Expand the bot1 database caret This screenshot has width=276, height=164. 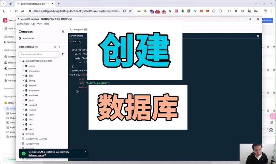[23, 76]
